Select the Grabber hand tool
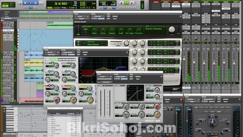 (x=36, y=3)
